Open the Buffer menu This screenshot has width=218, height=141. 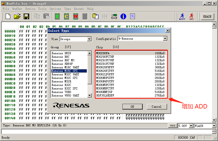point(17,9)
